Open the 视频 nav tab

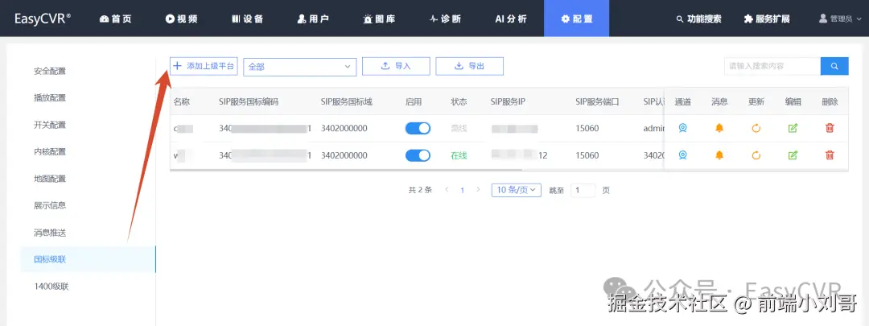pos(181,19)
